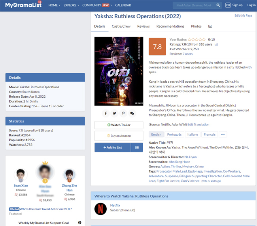Click the chart icon beside Ratings
This screenshot has width=257, height=226.
[216, 44]
